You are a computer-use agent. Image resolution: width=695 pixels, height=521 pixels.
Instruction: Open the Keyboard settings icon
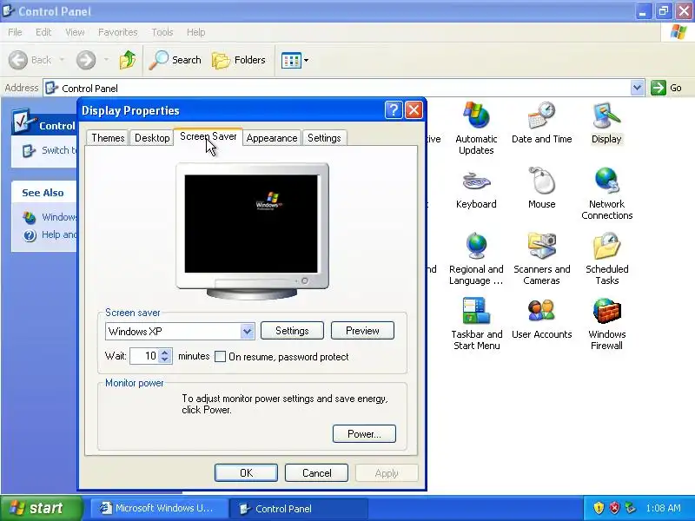(x=476, y=188)
